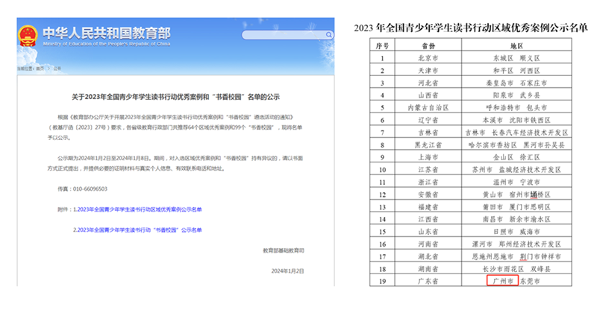Screen dimensions: 597x310
Task: Click the 郑州经济技术开发区 entry
Action: (x=530, y=244)
